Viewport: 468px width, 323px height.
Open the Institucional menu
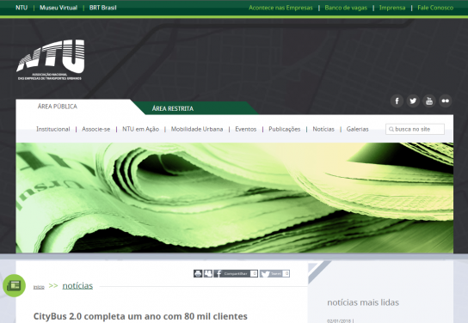[53, 129]
